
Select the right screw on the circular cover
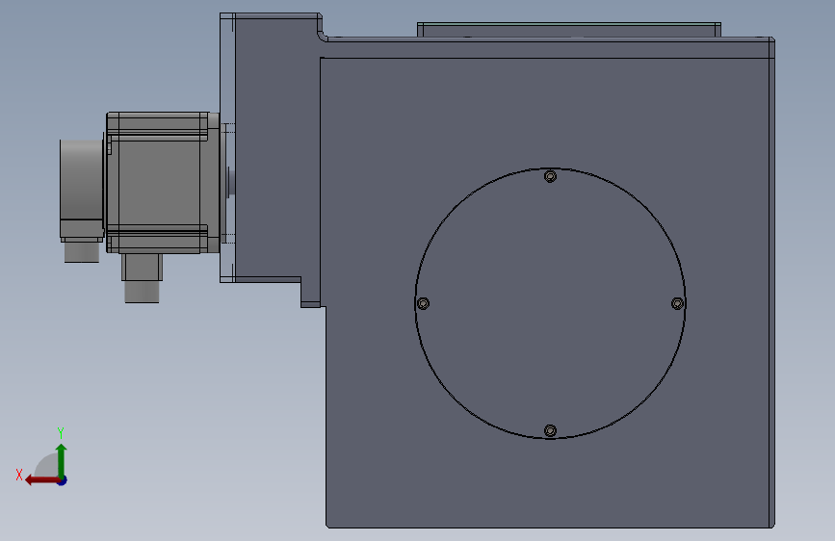pyautogui.click(x=677, y=303)
